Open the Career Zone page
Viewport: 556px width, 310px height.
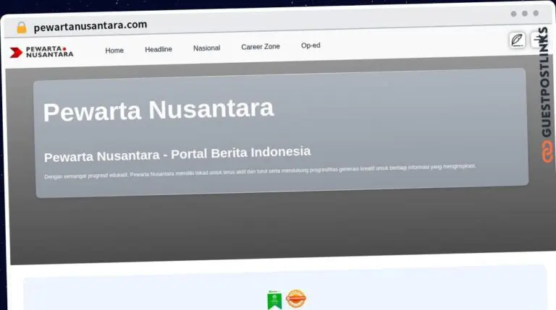pos(260,47)
